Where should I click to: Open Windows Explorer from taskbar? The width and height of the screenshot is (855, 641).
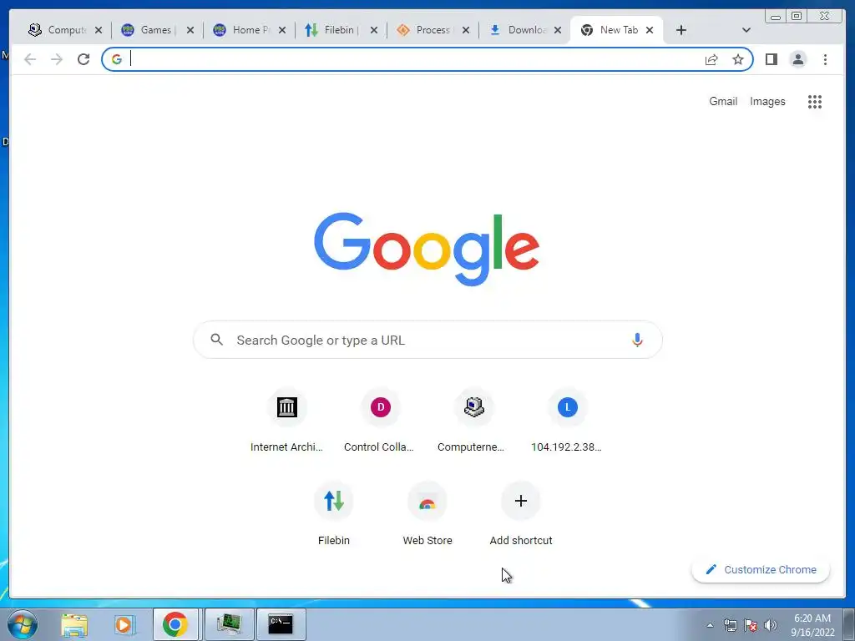[x=74, y=624]
